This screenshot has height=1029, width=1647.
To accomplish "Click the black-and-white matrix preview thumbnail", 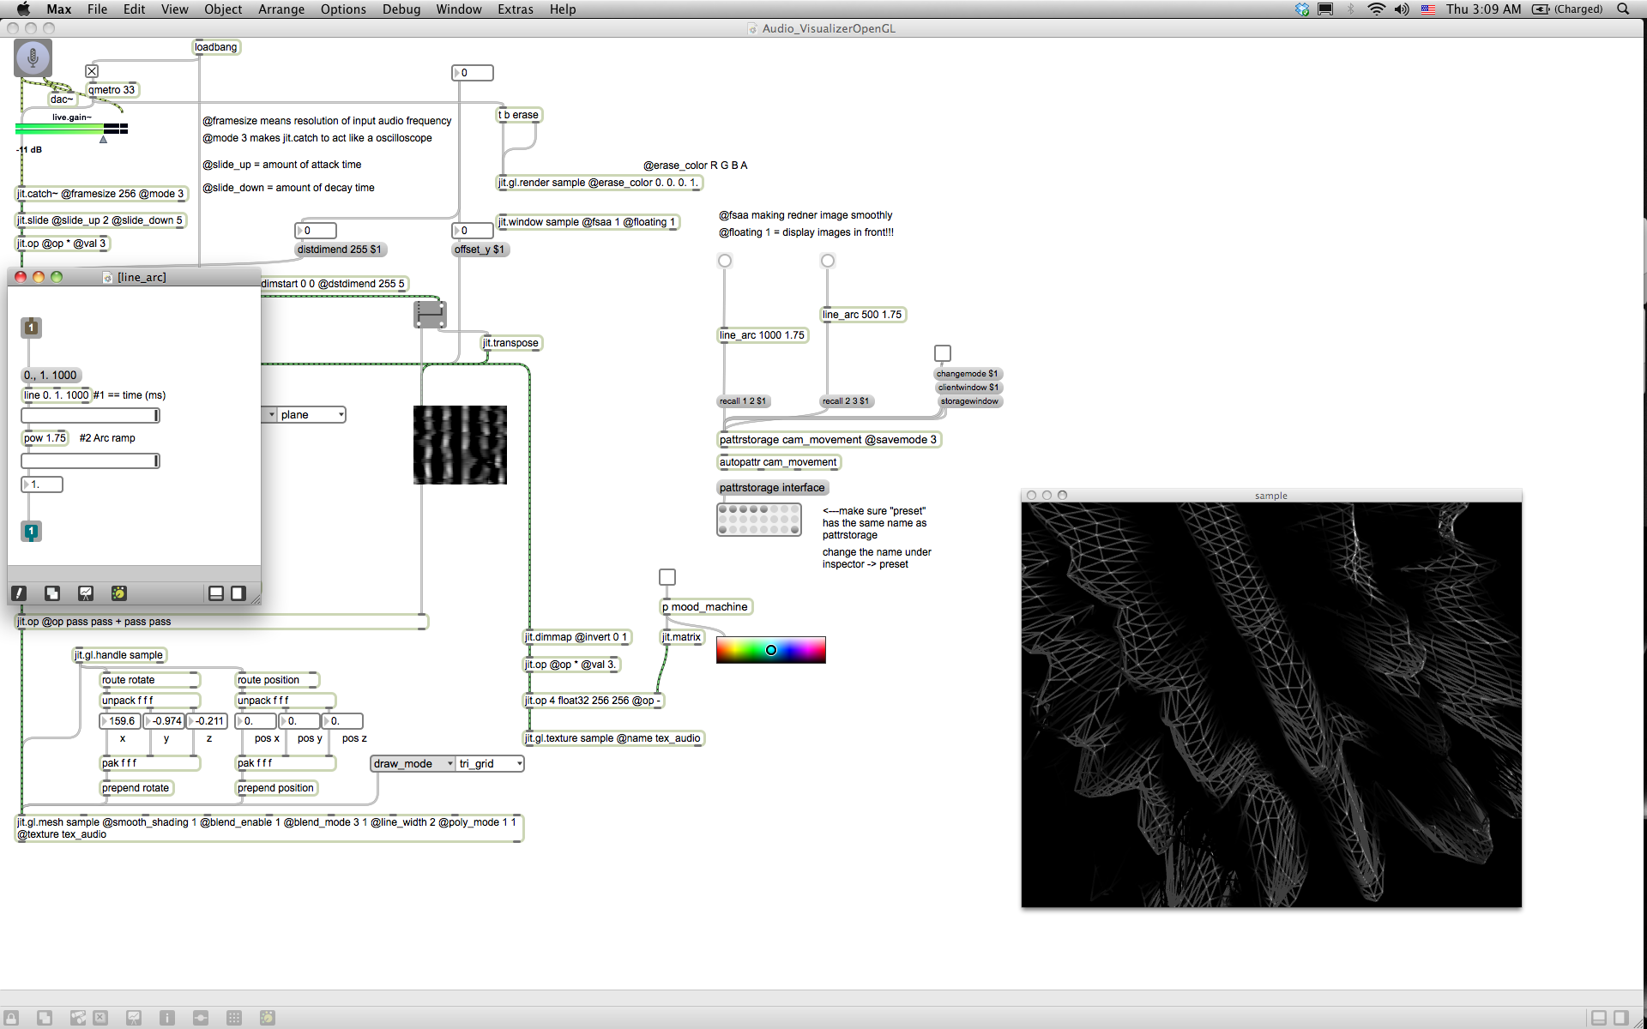I will point(461,445).
